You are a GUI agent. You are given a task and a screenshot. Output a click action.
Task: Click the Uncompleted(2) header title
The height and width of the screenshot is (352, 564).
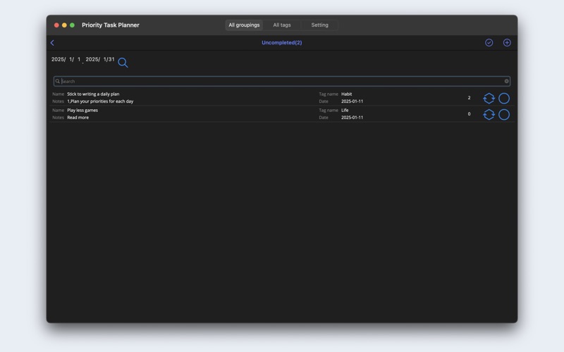(281, 43)
